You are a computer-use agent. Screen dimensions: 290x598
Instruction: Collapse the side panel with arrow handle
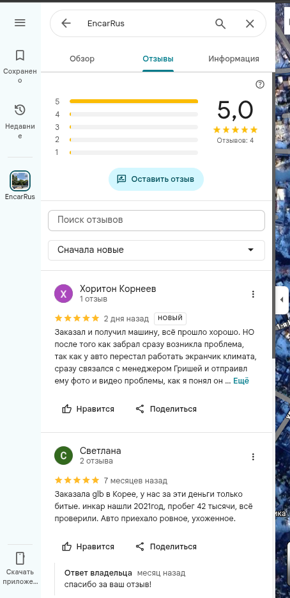282,300
